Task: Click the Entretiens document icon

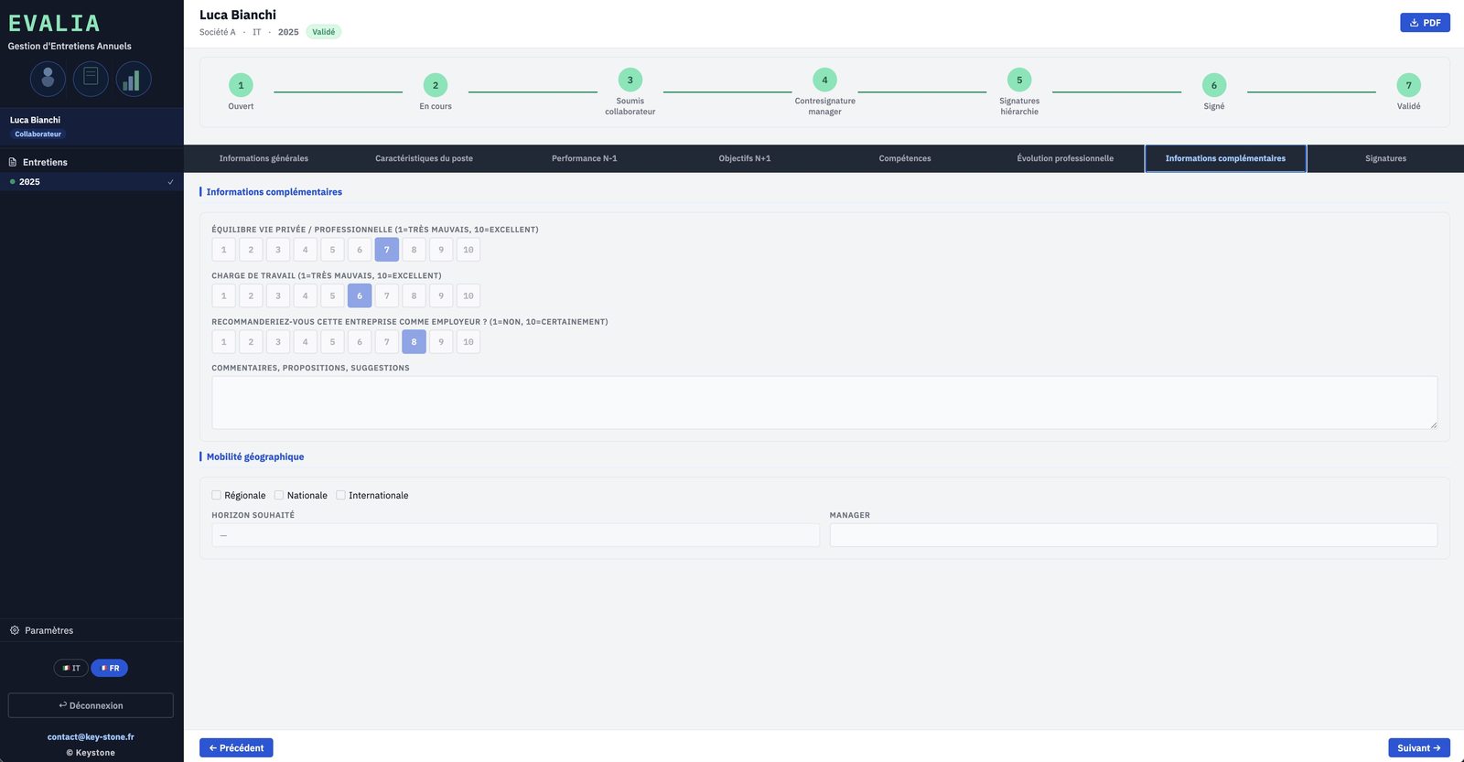Action: click(x=13, y=162)
